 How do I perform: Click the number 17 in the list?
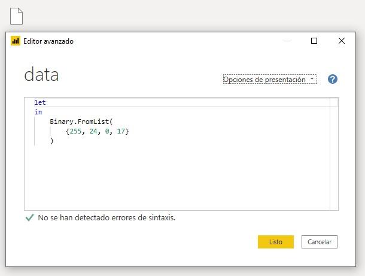121,131
